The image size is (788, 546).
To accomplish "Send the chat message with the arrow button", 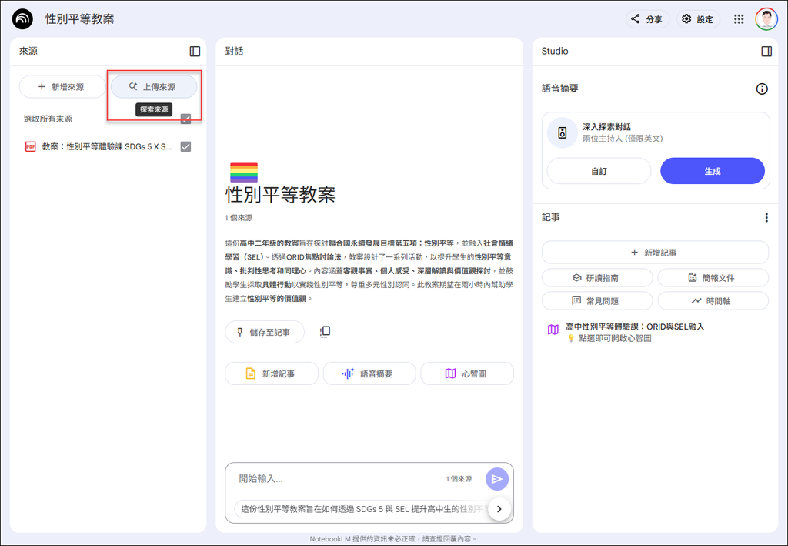I will [x=497, y=479].
